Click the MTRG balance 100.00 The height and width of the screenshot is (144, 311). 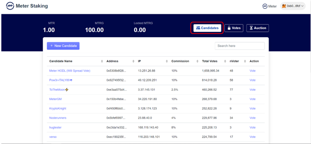[x=94, y=30]
